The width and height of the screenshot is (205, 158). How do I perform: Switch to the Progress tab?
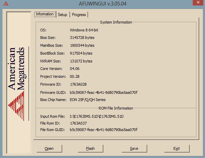(x=79, y=15)
